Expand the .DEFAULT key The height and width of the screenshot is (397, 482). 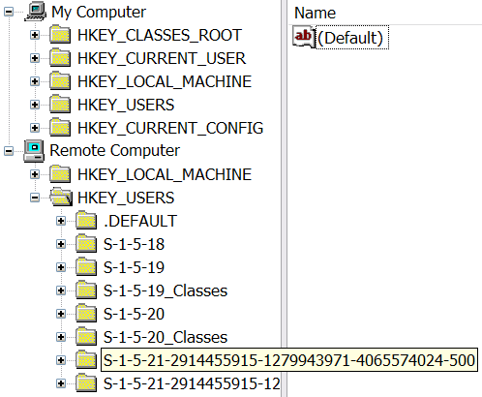coord(61,221)
